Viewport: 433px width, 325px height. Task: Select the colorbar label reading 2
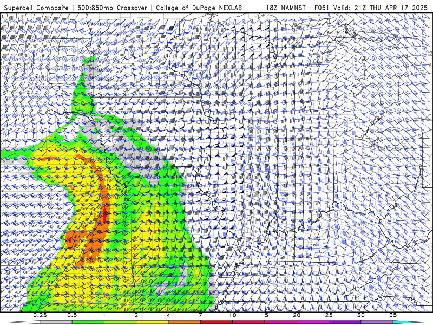[136, 315]
